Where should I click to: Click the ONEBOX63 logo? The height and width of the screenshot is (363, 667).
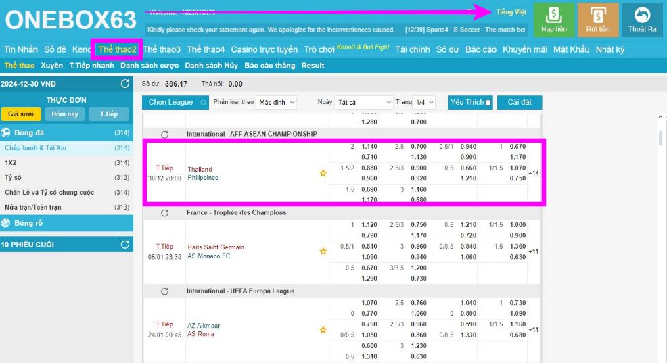(x=70, y=20)
